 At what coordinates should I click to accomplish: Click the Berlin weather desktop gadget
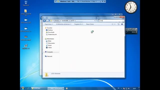(x=131, y=31)
